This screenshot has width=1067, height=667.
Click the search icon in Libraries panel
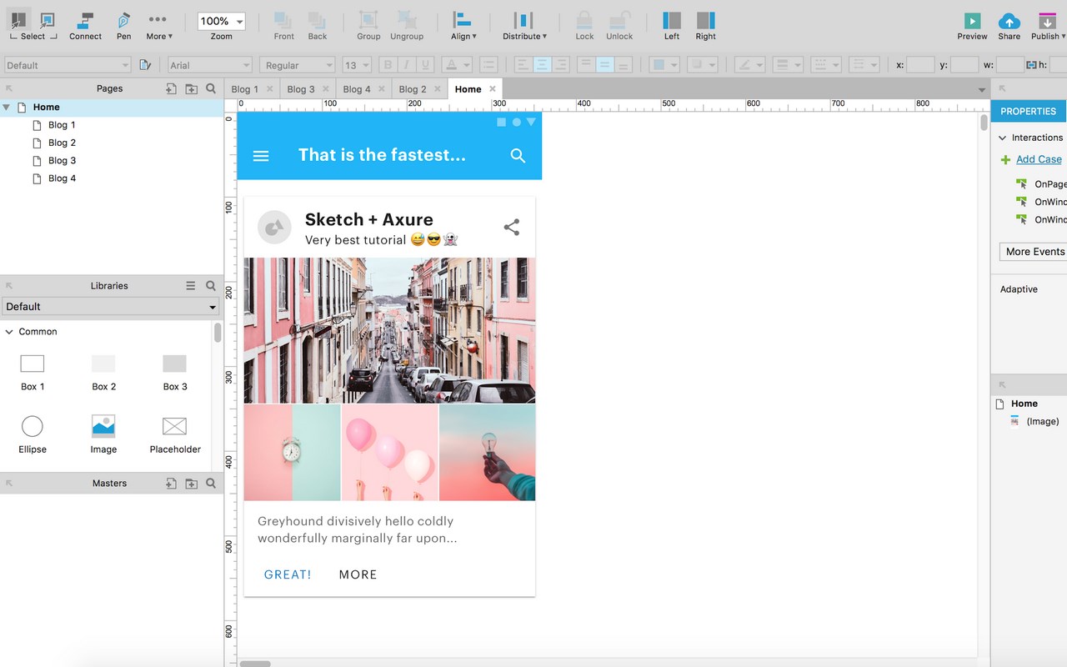coord(211,285)
